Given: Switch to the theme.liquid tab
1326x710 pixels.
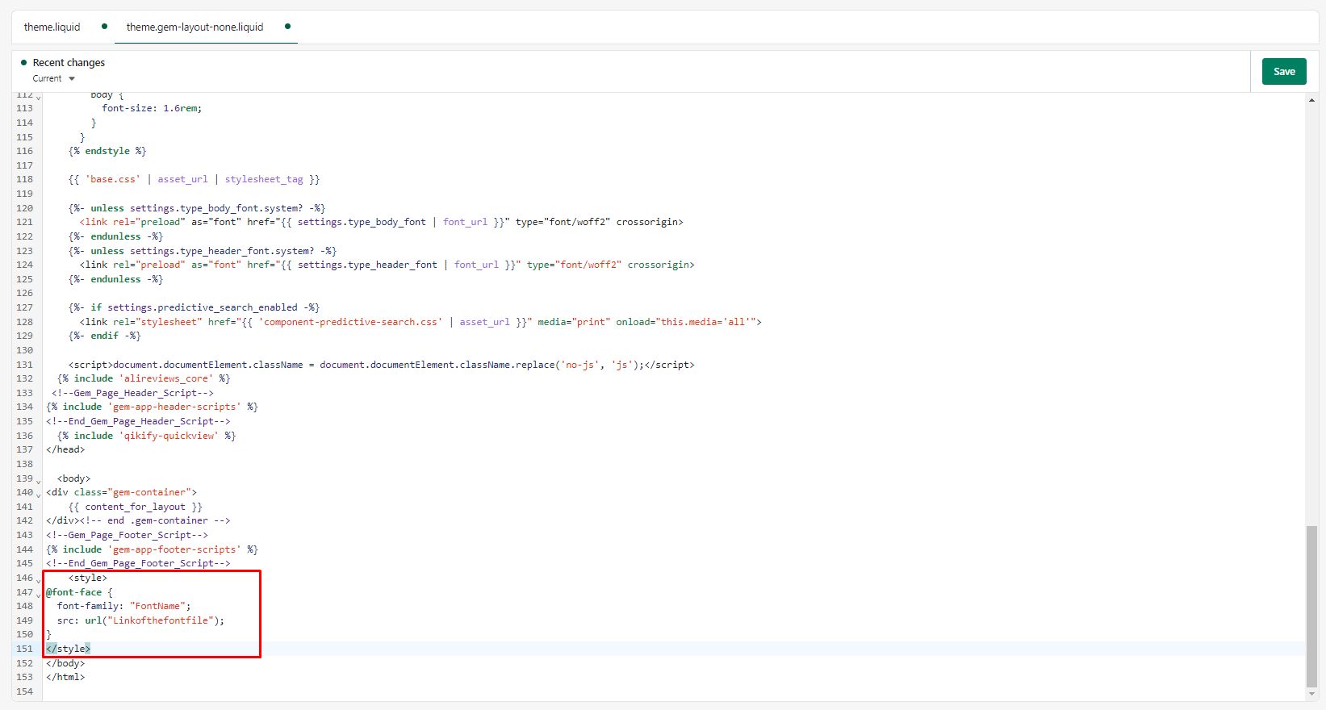Looking at the screenshot, I should point(52,27).
